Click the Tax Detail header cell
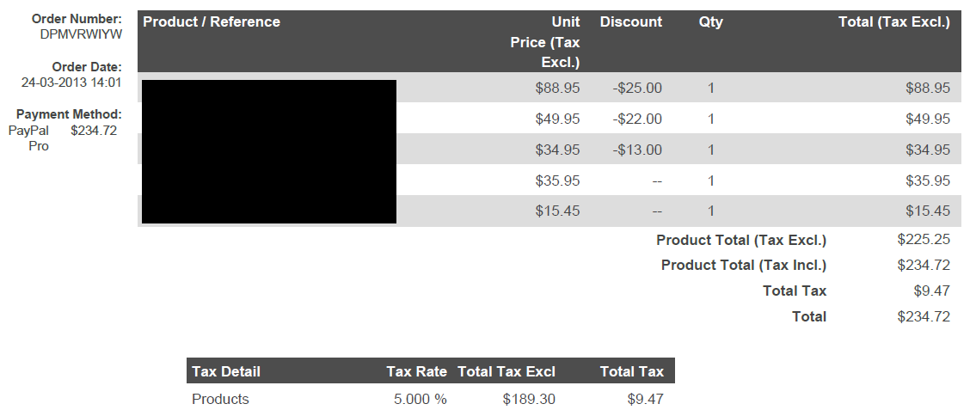The image size is (970, 410). (226, 371)
